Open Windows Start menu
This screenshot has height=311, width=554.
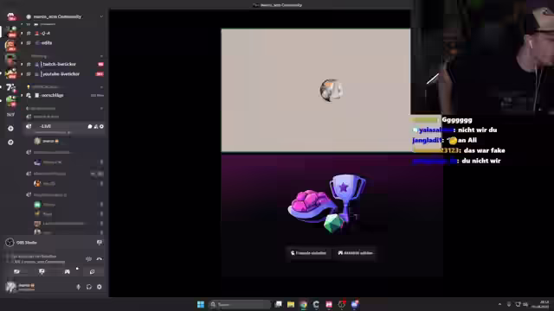201,304
